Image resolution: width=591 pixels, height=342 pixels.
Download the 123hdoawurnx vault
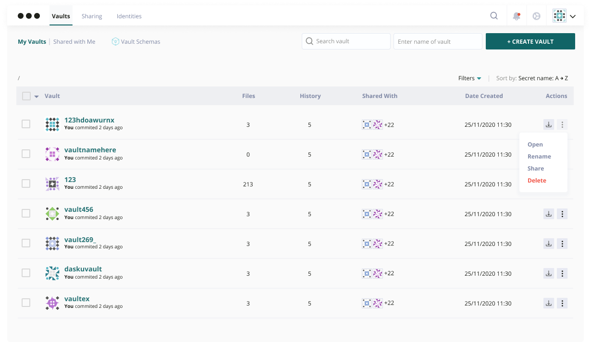pos(549,125)
